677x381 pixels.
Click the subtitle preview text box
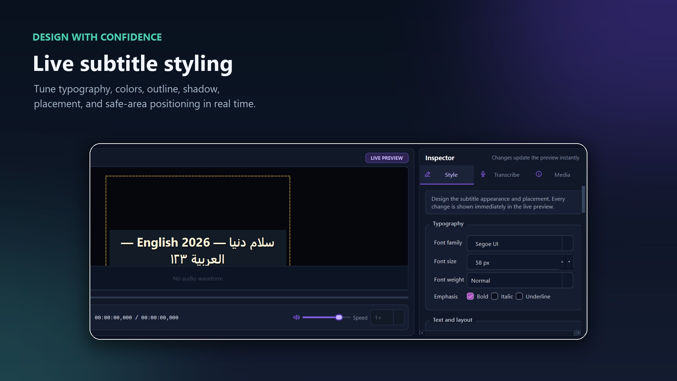click(x=198, y=249)
